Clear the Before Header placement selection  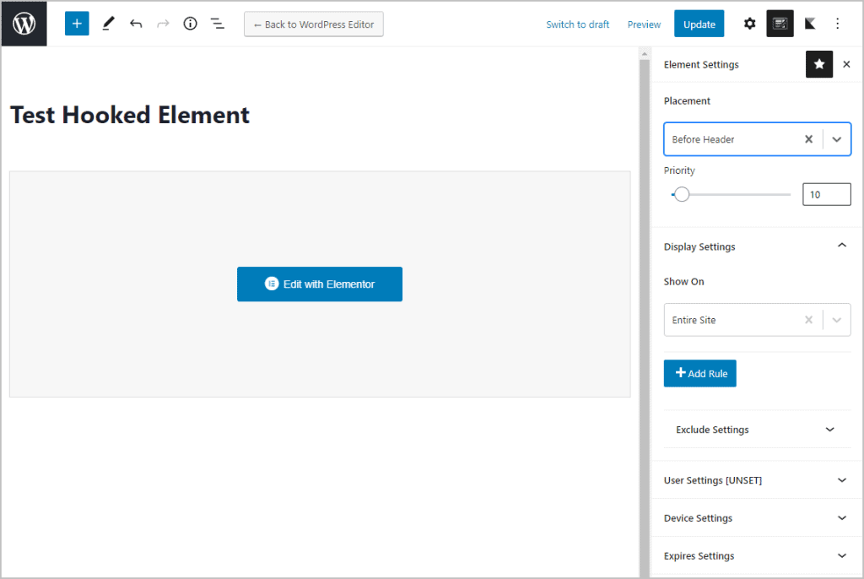click(808, 139)
